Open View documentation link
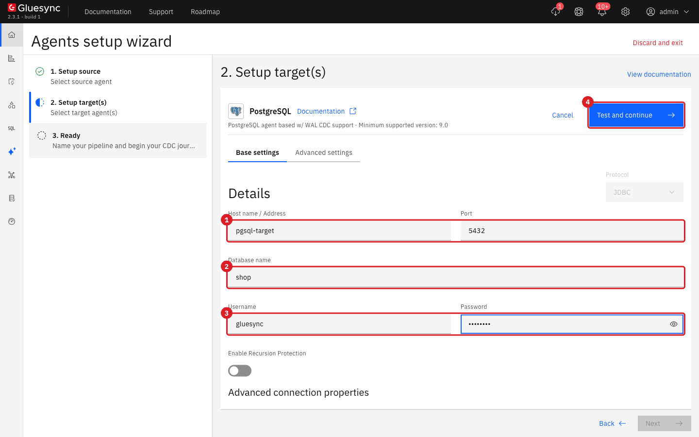699x437 pixels. pos(659,74)
